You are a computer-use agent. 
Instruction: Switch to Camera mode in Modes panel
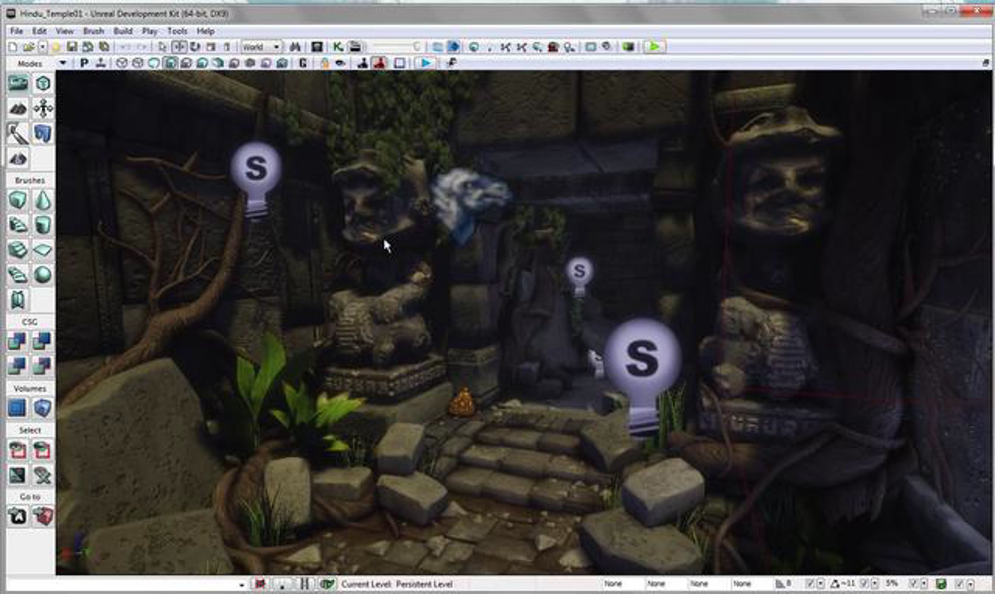coord(18,84)
